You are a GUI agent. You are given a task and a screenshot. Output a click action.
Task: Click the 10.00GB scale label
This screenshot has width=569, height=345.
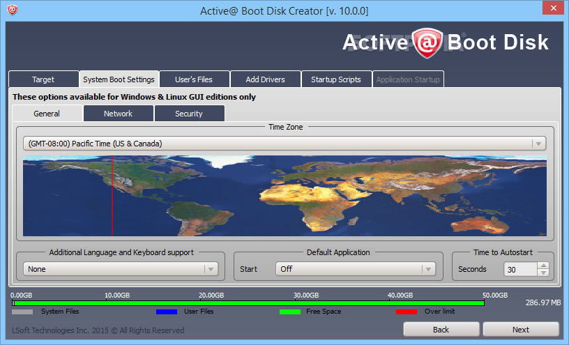[117, 296]
